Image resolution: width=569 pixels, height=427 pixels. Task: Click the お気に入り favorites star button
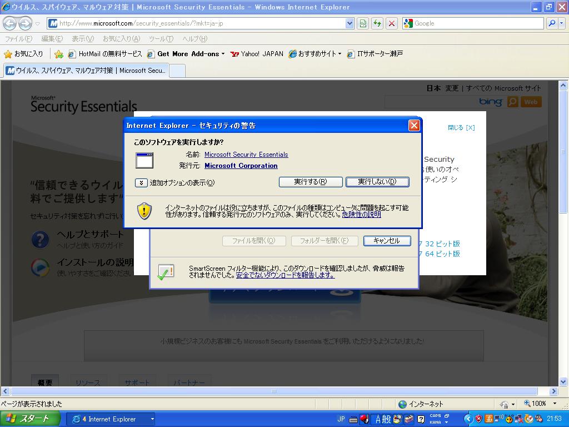tap(23, 54)
